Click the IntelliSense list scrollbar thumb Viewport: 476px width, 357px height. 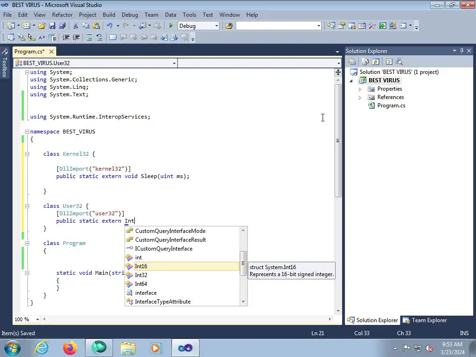[243, 263]
